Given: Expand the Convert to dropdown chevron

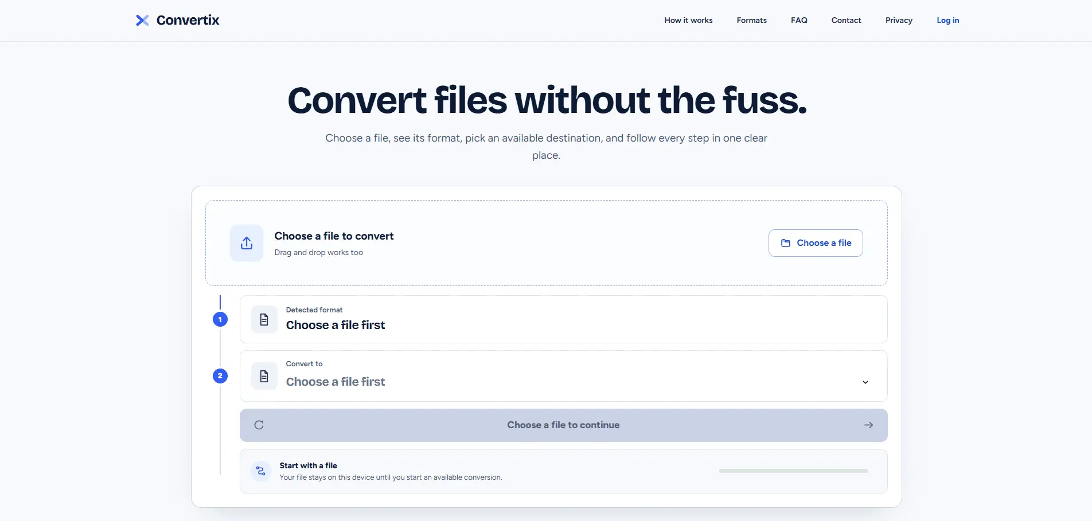Looking at the screenshot, I should coord(865,382).
